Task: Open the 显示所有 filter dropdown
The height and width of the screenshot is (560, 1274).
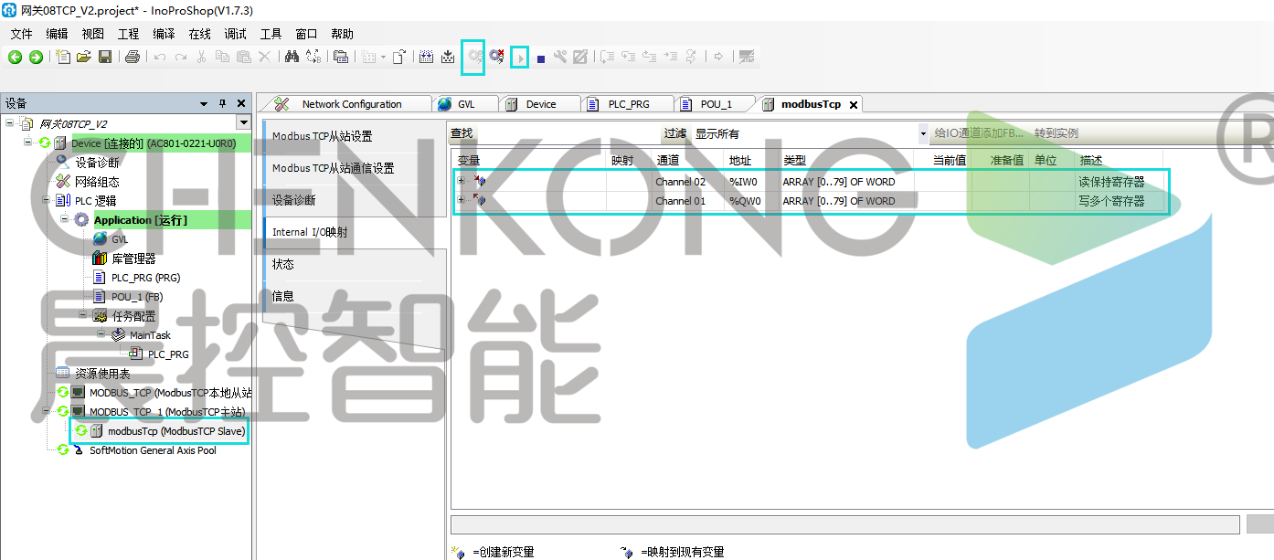Action: [922, 134]
